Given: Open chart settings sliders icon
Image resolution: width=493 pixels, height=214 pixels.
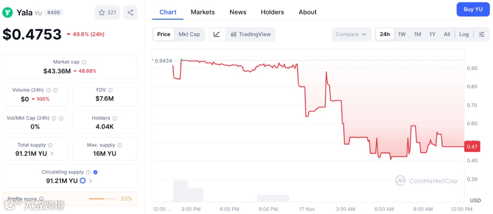Looking at the screenshot, I should tap(481, 34).
